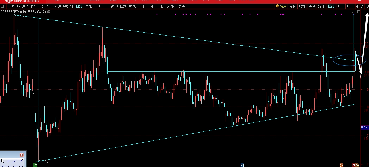Click the 标记 mark button
This screenshot has height=167, width=369.
tap(350, 6)
